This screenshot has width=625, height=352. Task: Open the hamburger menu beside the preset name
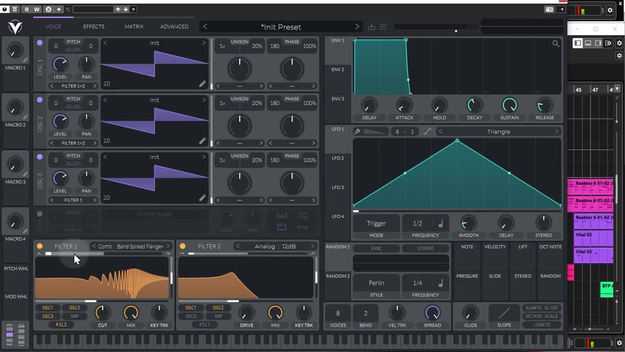pyautogui.click(x=383, y=27)
